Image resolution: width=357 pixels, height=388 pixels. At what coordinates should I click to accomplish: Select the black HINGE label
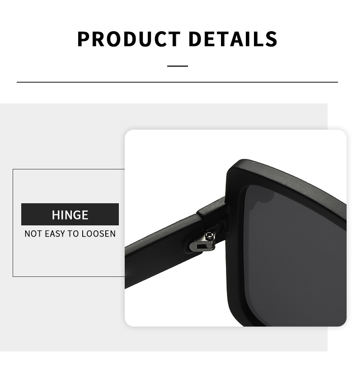[x=70, y=214]
